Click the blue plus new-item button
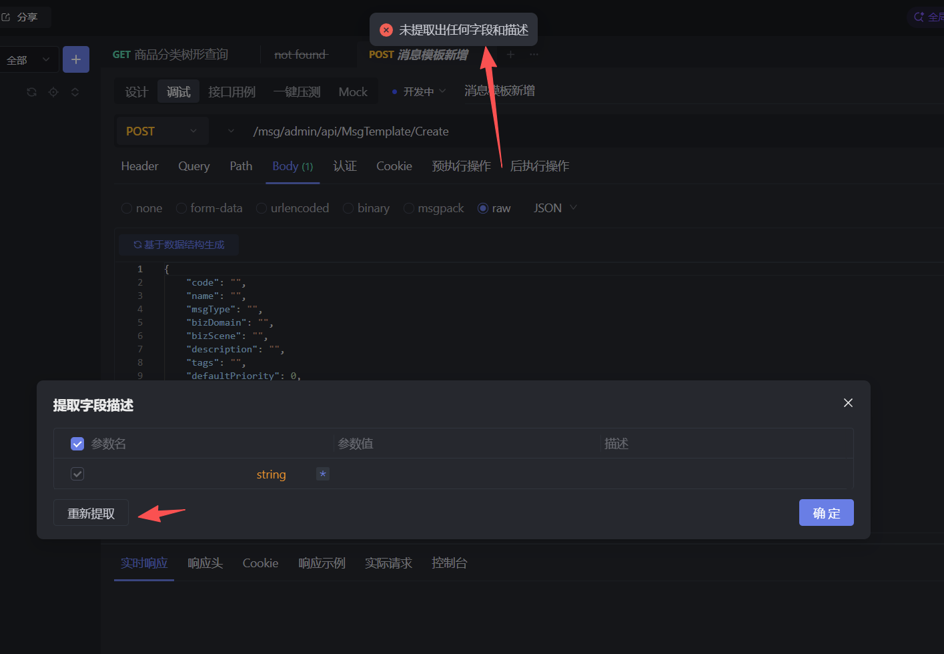 tap(76, 59)
